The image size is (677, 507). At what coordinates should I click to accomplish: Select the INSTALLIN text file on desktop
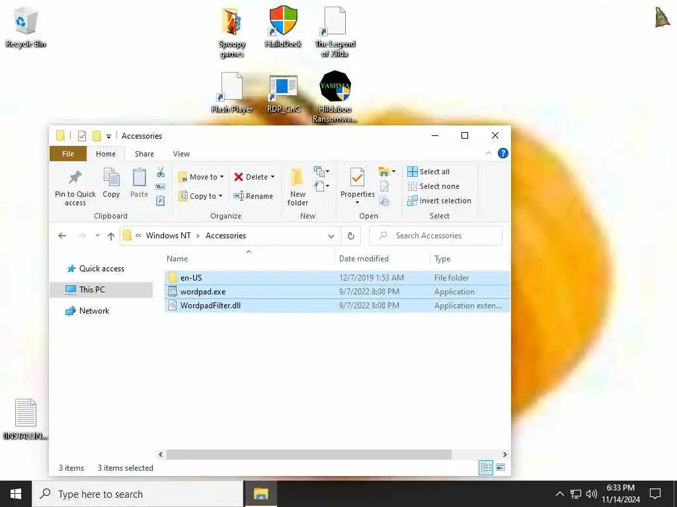pos(26,419)
